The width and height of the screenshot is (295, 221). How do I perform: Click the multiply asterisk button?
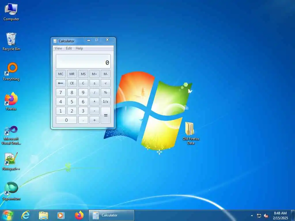pyautogui.click(x=94, y=102)
